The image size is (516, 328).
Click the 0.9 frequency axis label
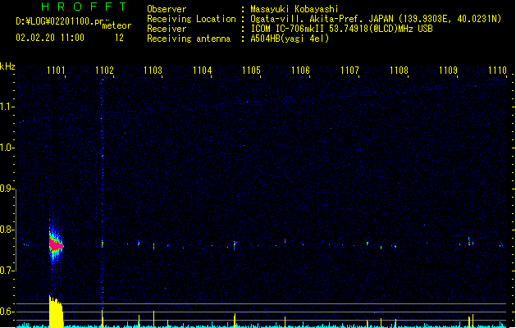[7, 189]
